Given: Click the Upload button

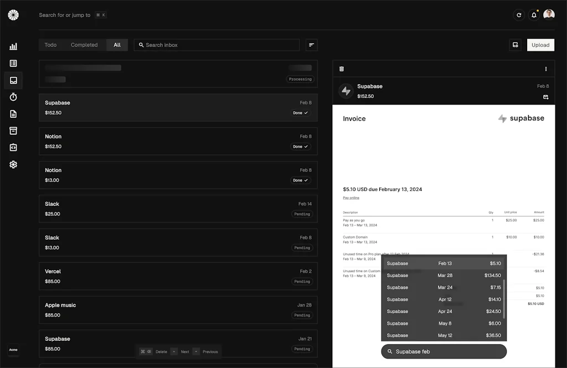Looking at the screenshot, I should (540, 45).
